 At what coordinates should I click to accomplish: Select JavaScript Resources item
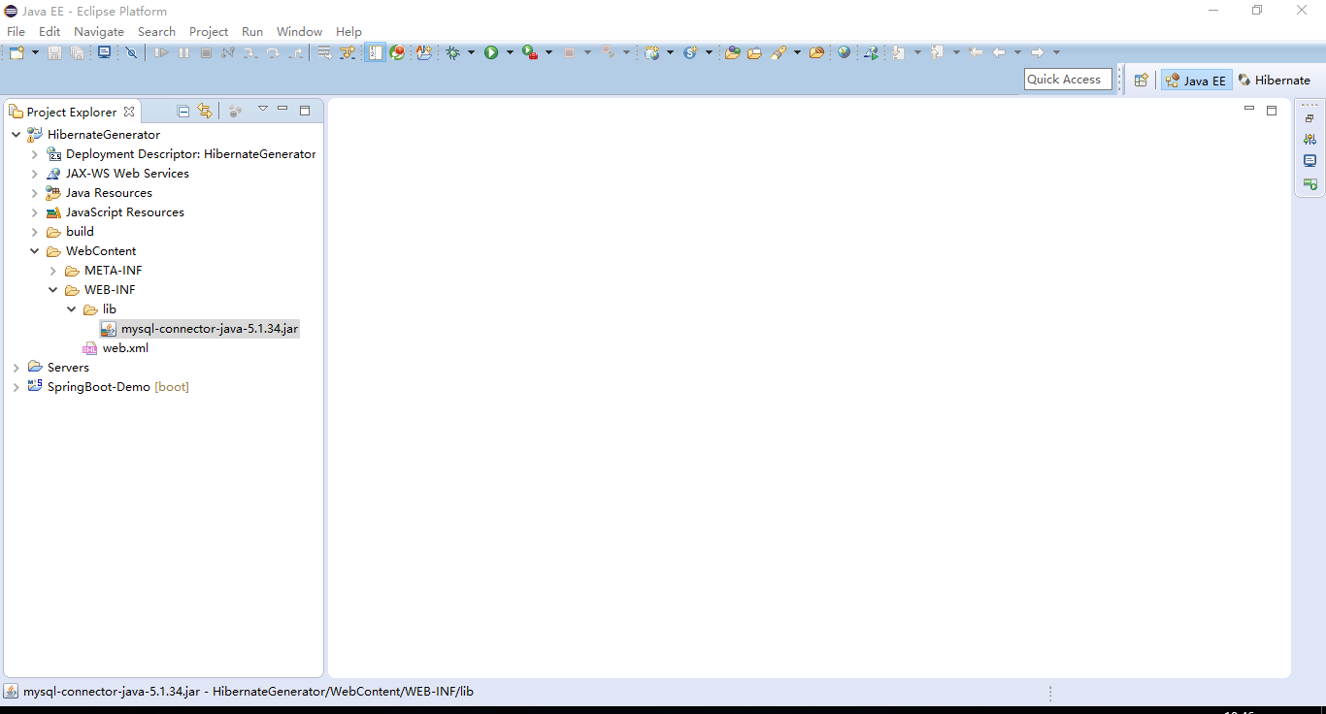pos(116,212)
